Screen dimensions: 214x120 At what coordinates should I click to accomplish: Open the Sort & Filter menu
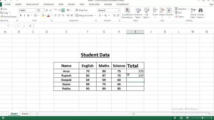tap(193, 13)
